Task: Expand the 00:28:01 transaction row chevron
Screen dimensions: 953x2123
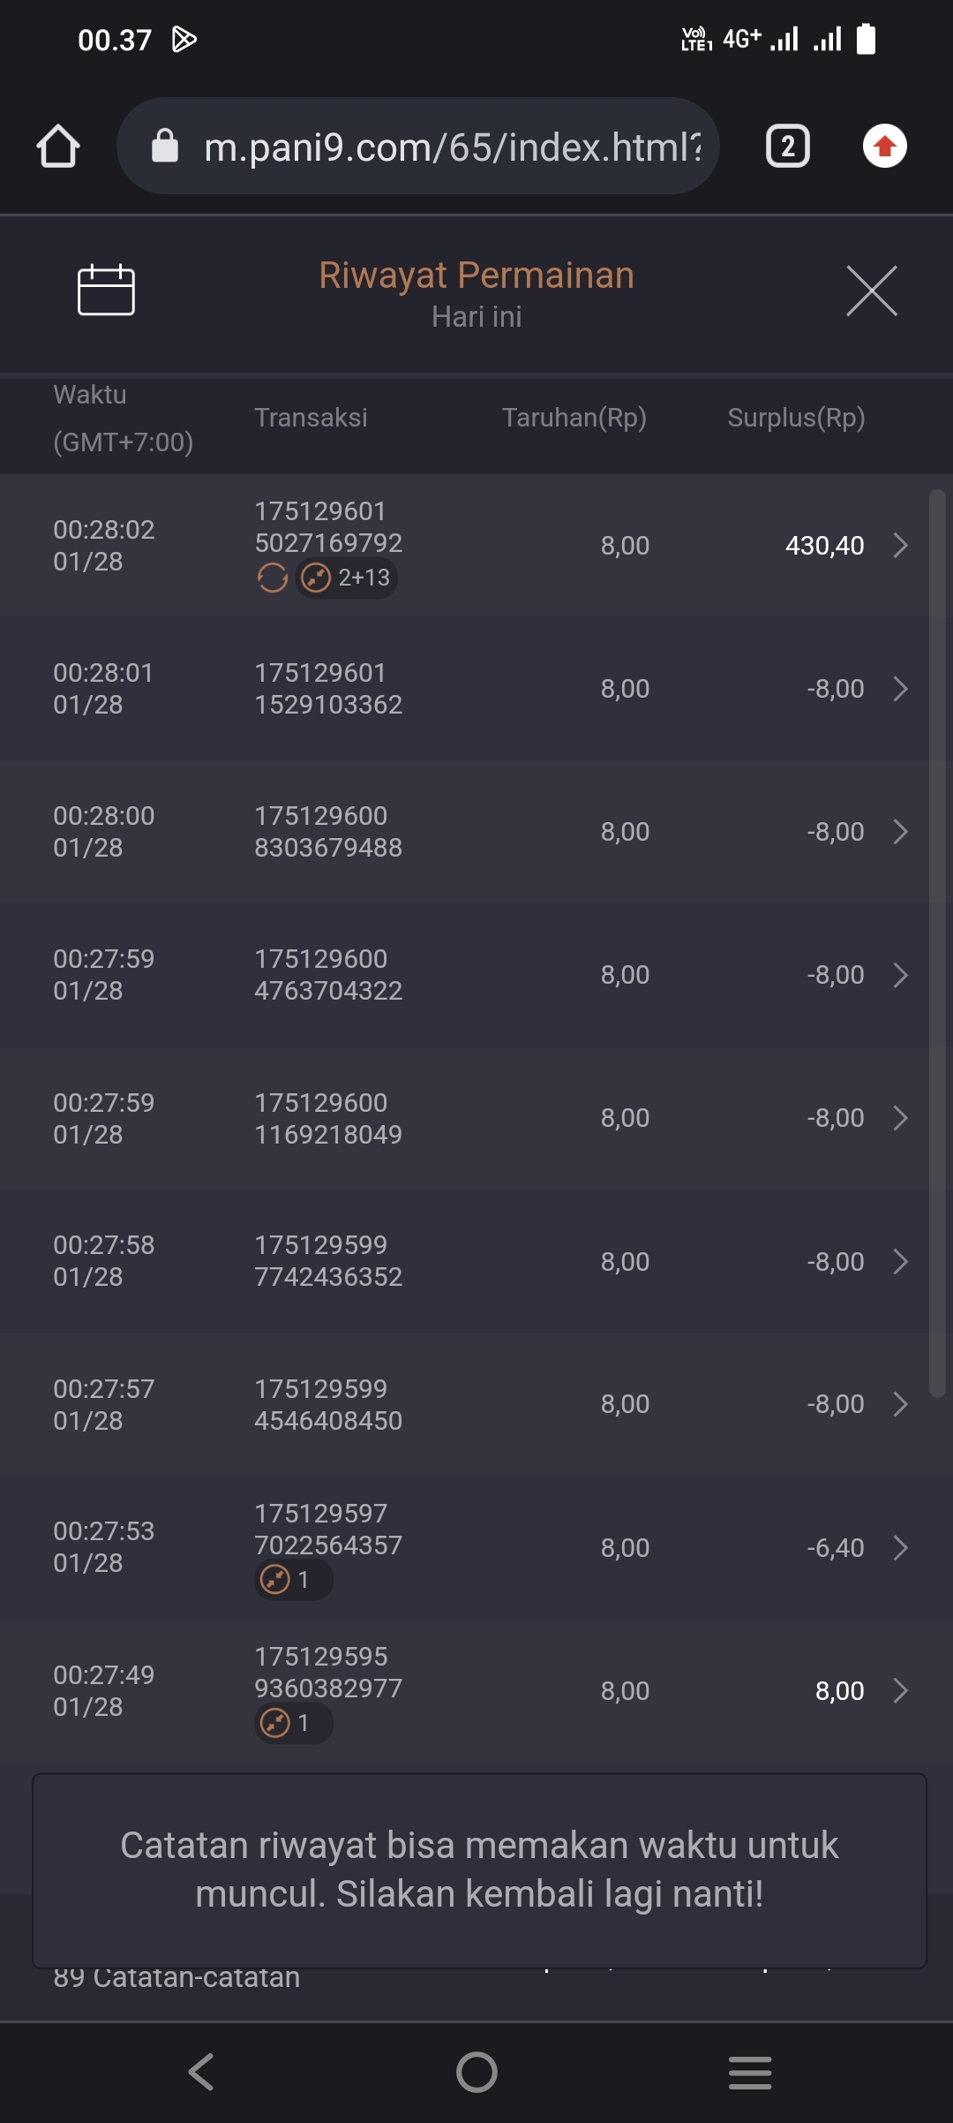Action: pyautogui.click(x=900, y=689)
